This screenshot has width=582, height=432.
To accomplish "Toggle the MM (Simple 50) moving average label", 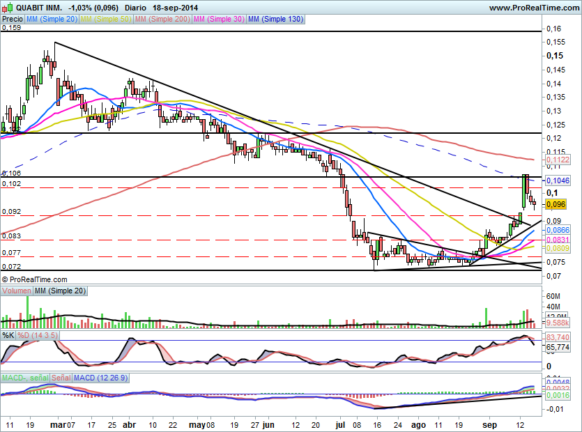I will 106,20.
